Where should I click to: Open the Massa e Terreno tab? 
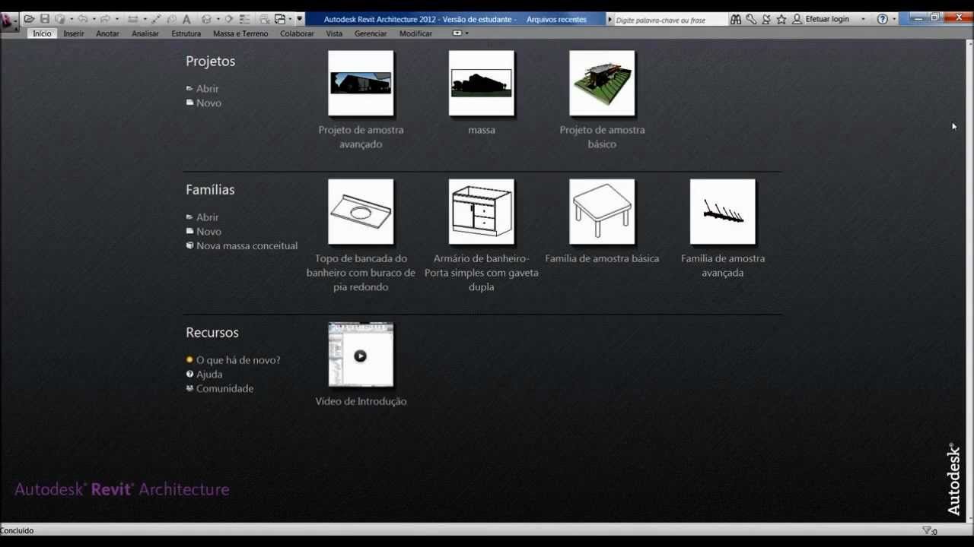(240, 33)
